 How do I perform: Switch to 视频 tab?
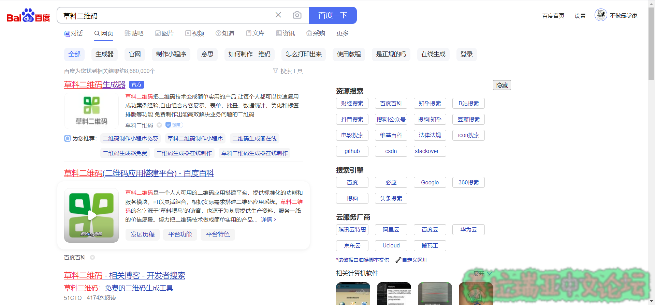pyautogui.click(x=195, y=33)
